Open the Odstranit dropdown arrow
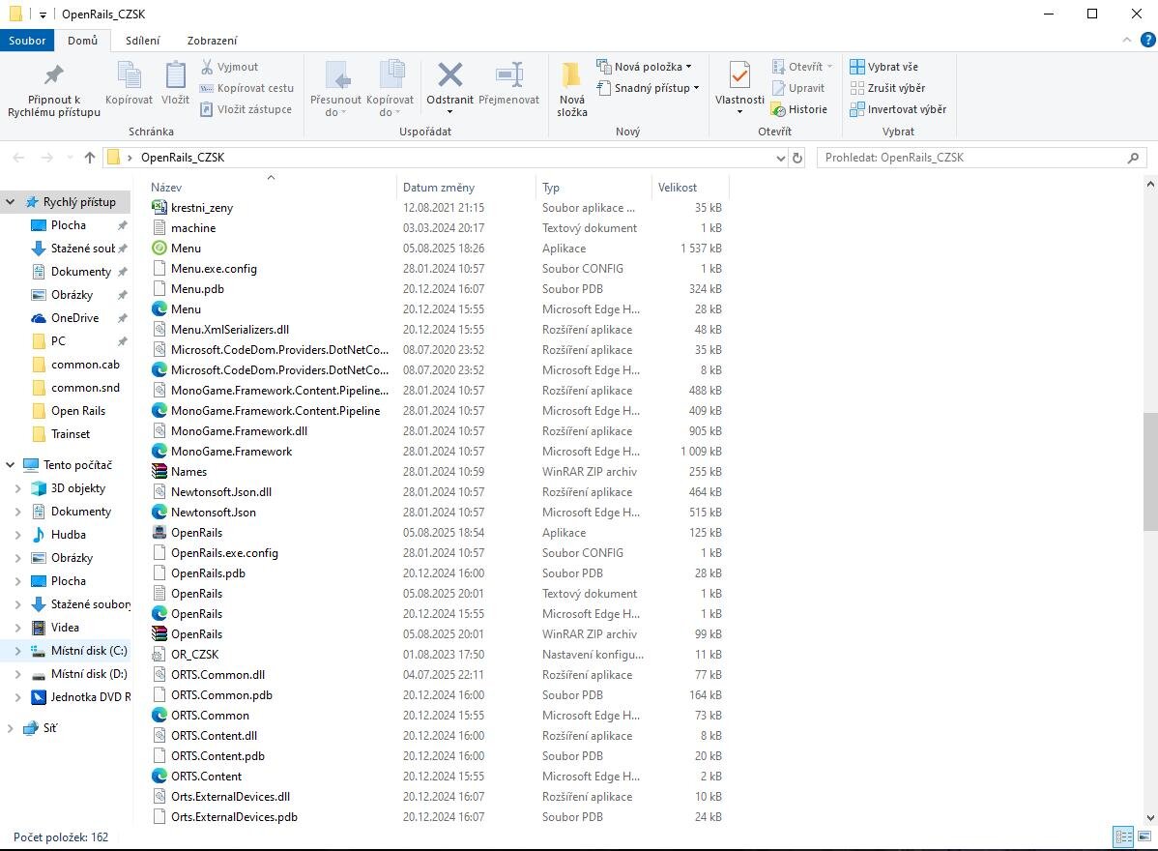The height and width of the screenshot is (851, 1158). [x=449, y=112]
